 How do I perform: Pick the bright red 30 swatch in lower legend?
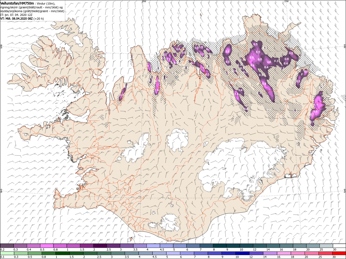339,253
